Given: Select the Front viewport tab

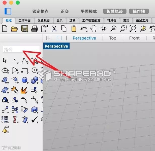Looking at the screenshot, I should 134,38.
